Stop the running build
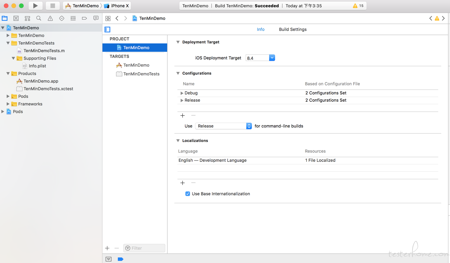Image resolution: width=450 pixels, height=263 pixels. pyautogui.click(x=53, y=6)
